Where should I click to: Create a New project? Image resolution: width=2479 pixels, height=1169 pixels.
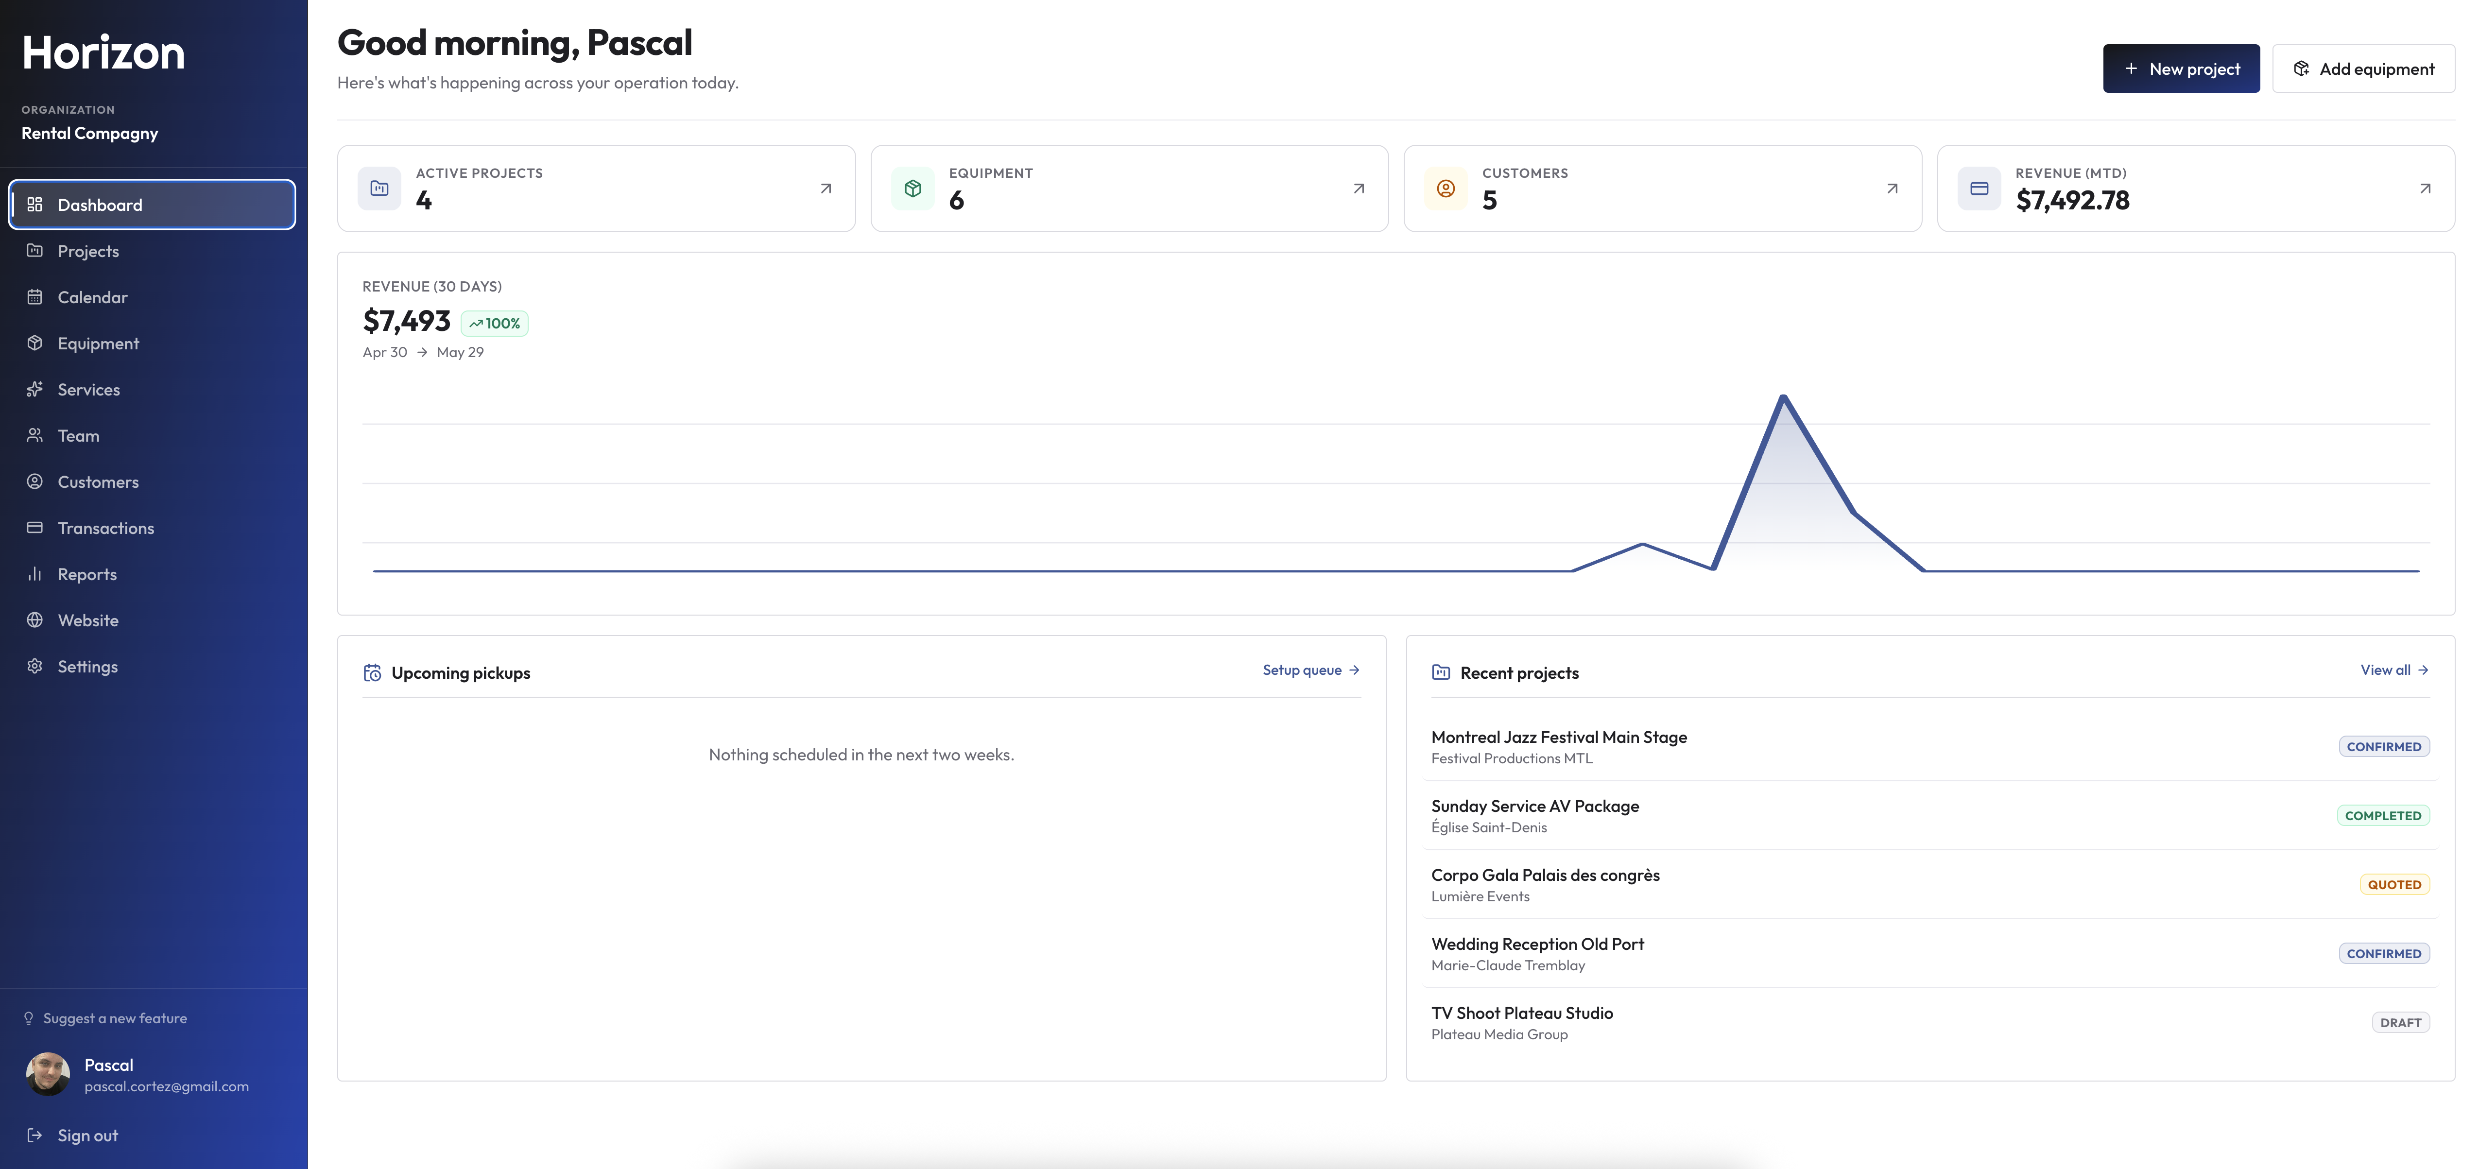click(x=2181, y=69)
